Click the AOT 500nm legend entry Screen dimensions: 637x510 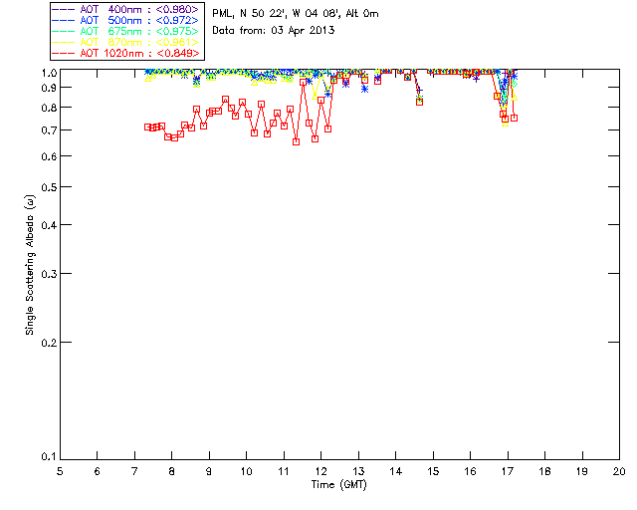(125, 20)
